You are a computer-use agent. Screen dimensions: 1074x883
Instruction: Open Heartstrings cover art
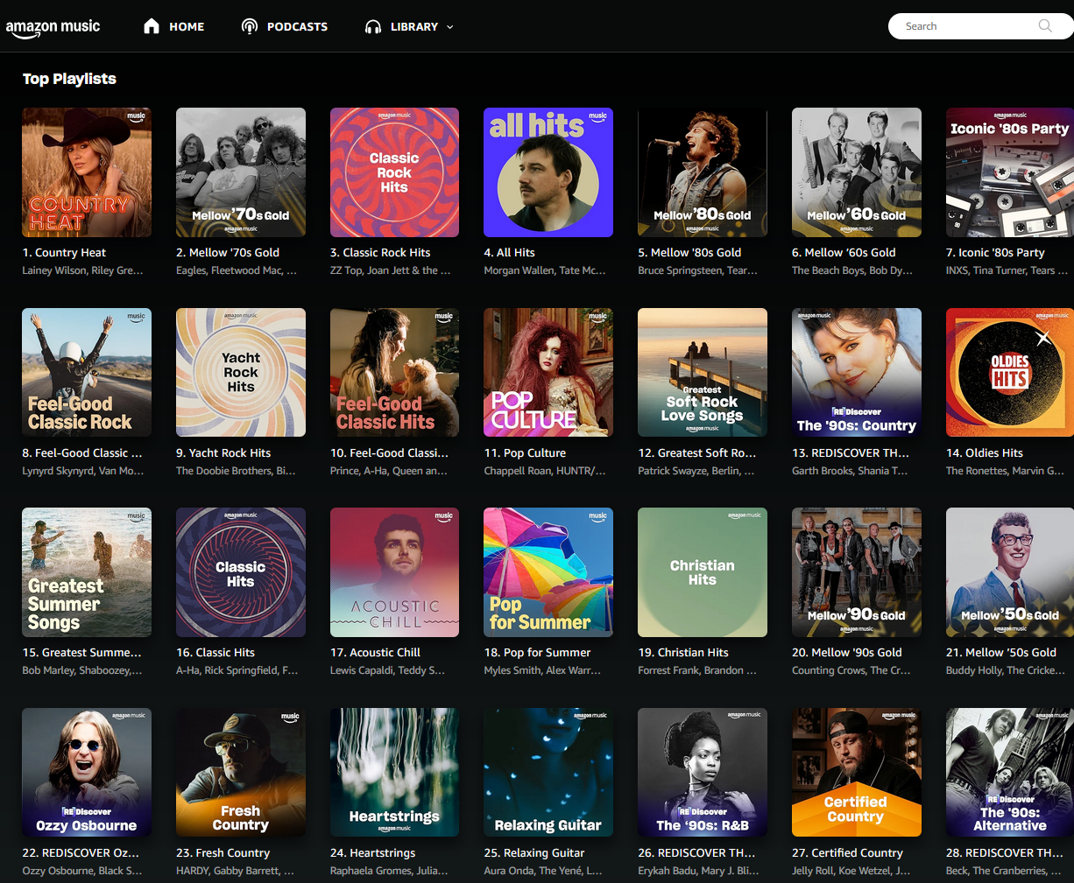point(394,773)
